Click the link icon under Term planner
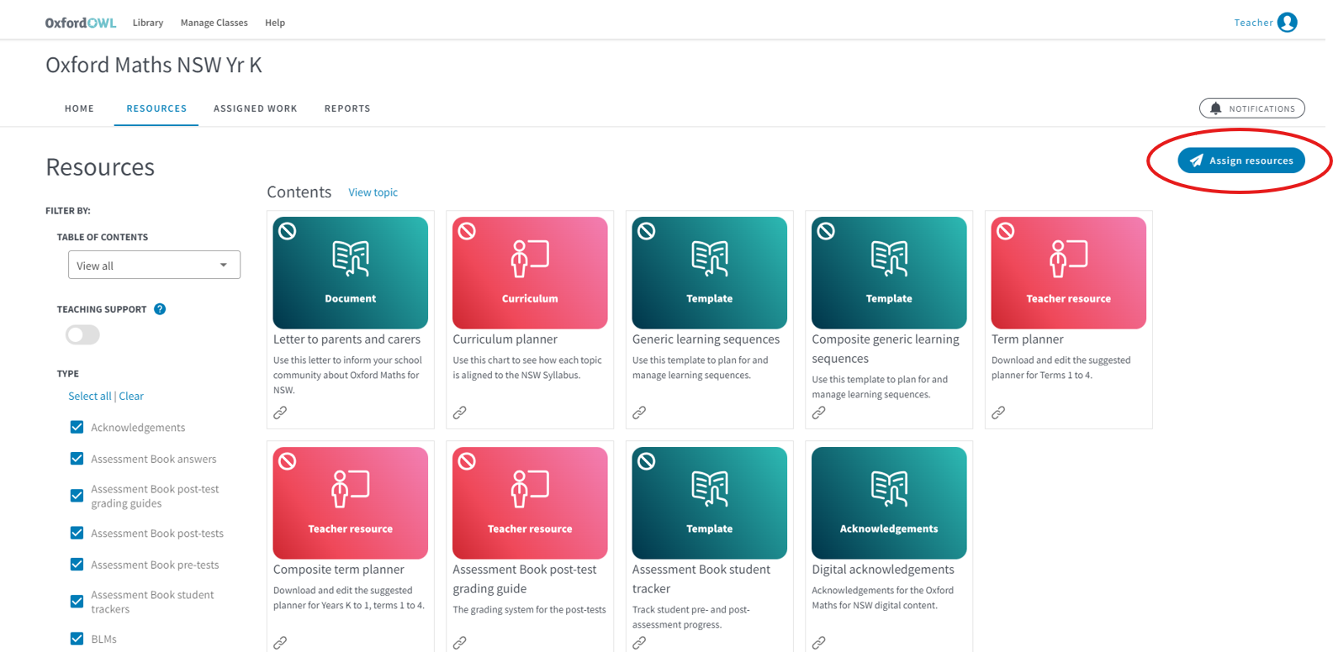Viewport: 1333px width, 652px height. pyautogui.click(x=998, y=413)
